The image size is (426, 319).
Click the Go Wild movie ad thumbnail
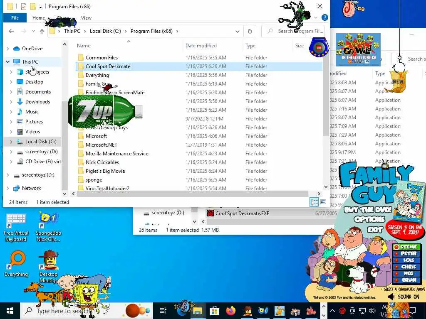(358, 50)
